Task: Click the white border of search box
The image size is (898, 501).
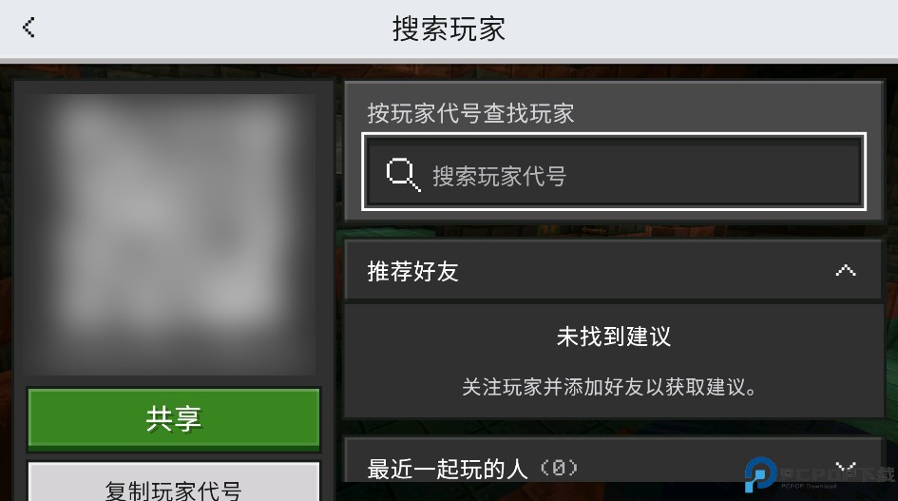Action: [x=614, y=136]
